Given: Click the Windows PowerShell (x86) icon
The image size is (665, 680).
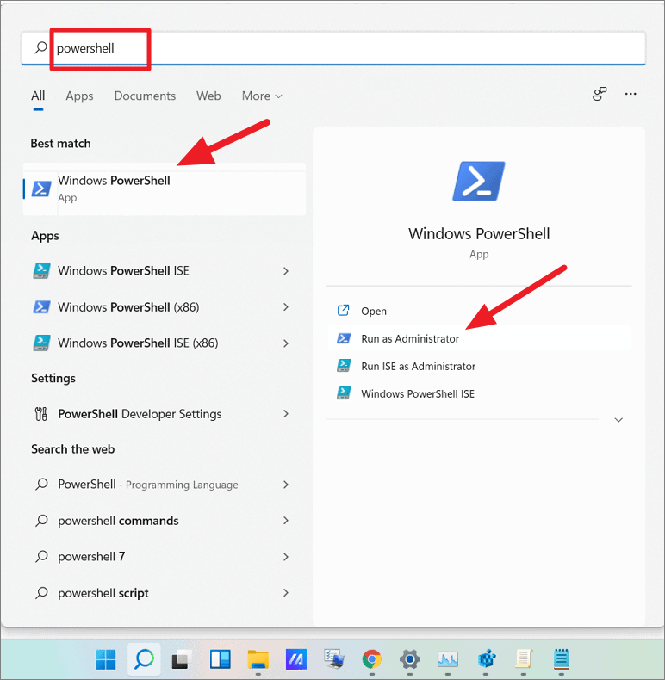Looking at the screenshot, I should coord(41,307).
